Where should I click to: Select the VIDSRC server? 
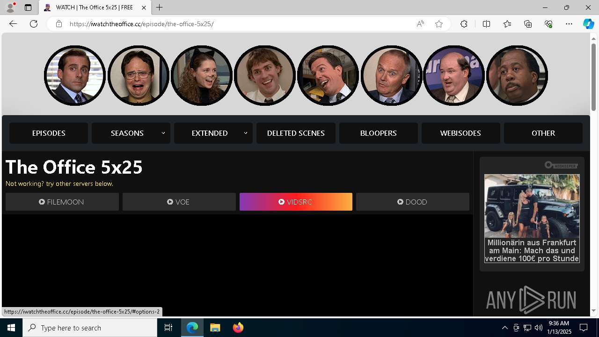click(296, 202)
